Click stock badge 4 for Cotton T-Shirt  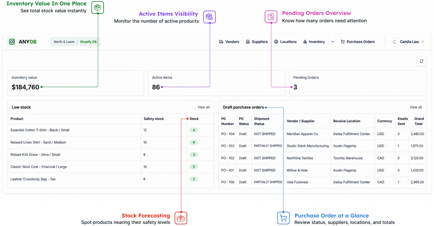(194, 130)
